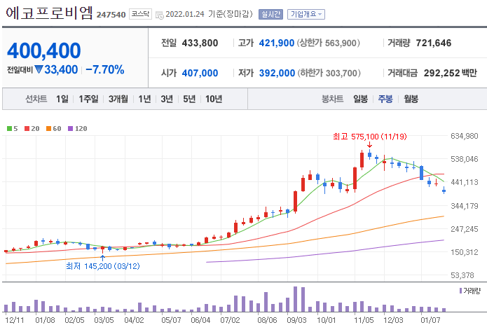Click the 최저 145,200 (03/12) marker
The width and height of the screenshot is (487, 332).
pos(103,266)
